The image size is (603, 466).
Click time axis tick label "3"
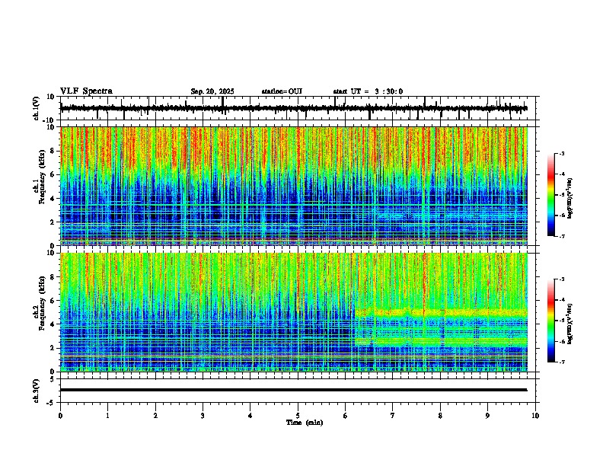[x=203, y=416]
